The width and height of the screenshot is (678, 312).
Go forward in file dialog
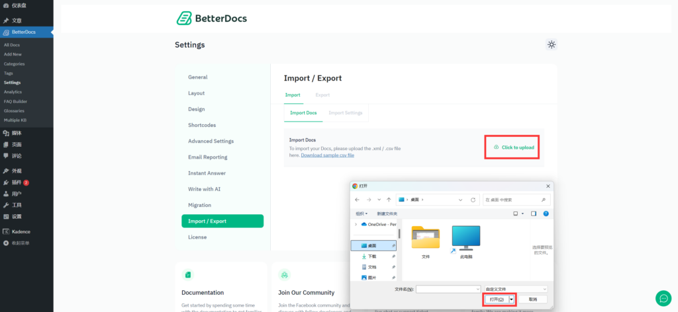(368, 200)
